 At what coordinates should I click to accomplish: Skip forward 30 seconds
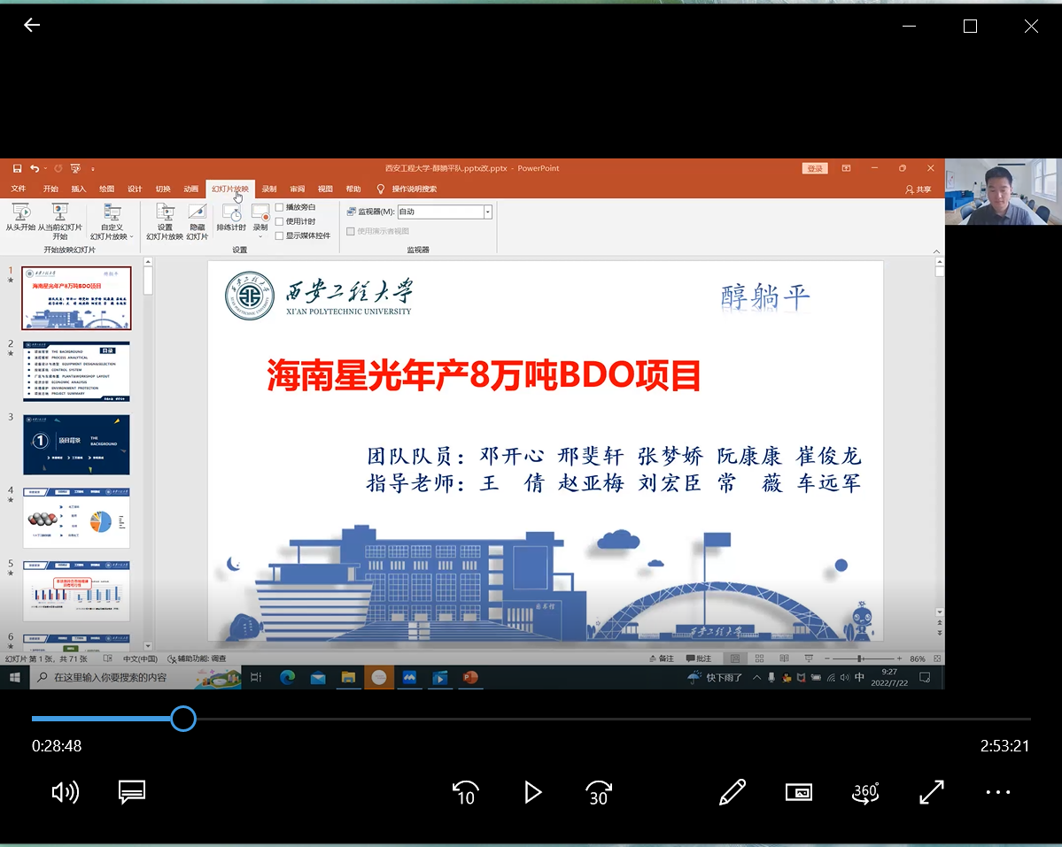(599, 792)
